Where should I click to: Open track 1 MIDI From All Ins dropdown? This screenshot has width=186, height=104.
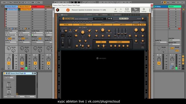coord(11,33)
